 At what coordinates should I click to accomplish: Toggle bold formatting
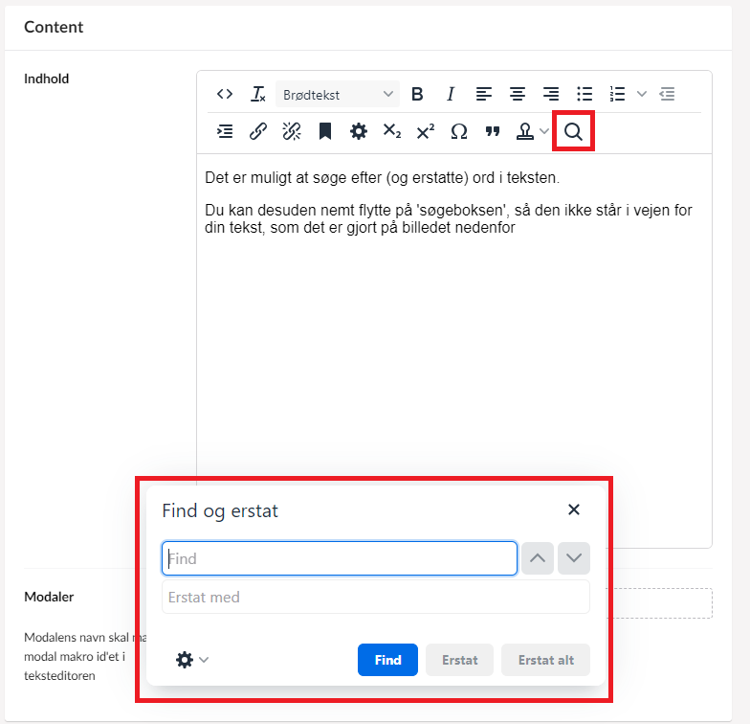coord(417,94)
